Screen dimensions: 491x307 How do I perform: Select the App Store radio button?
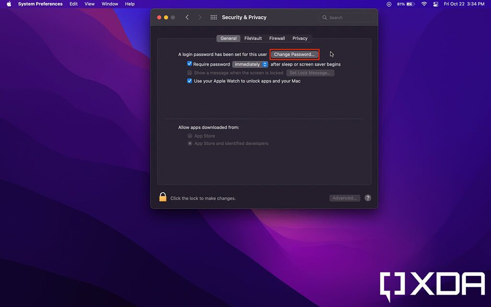190,136
